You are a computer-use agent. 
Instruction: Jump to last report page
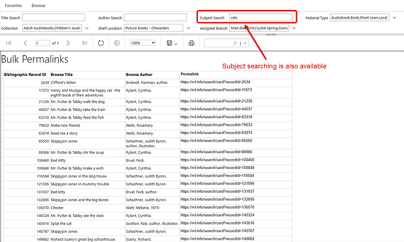[x=85, y=43]
